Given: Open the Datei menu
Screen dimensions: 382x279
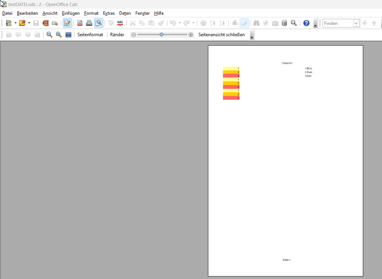Looking at the screenshot, I should pyautogui.click(x=7, y=13).
